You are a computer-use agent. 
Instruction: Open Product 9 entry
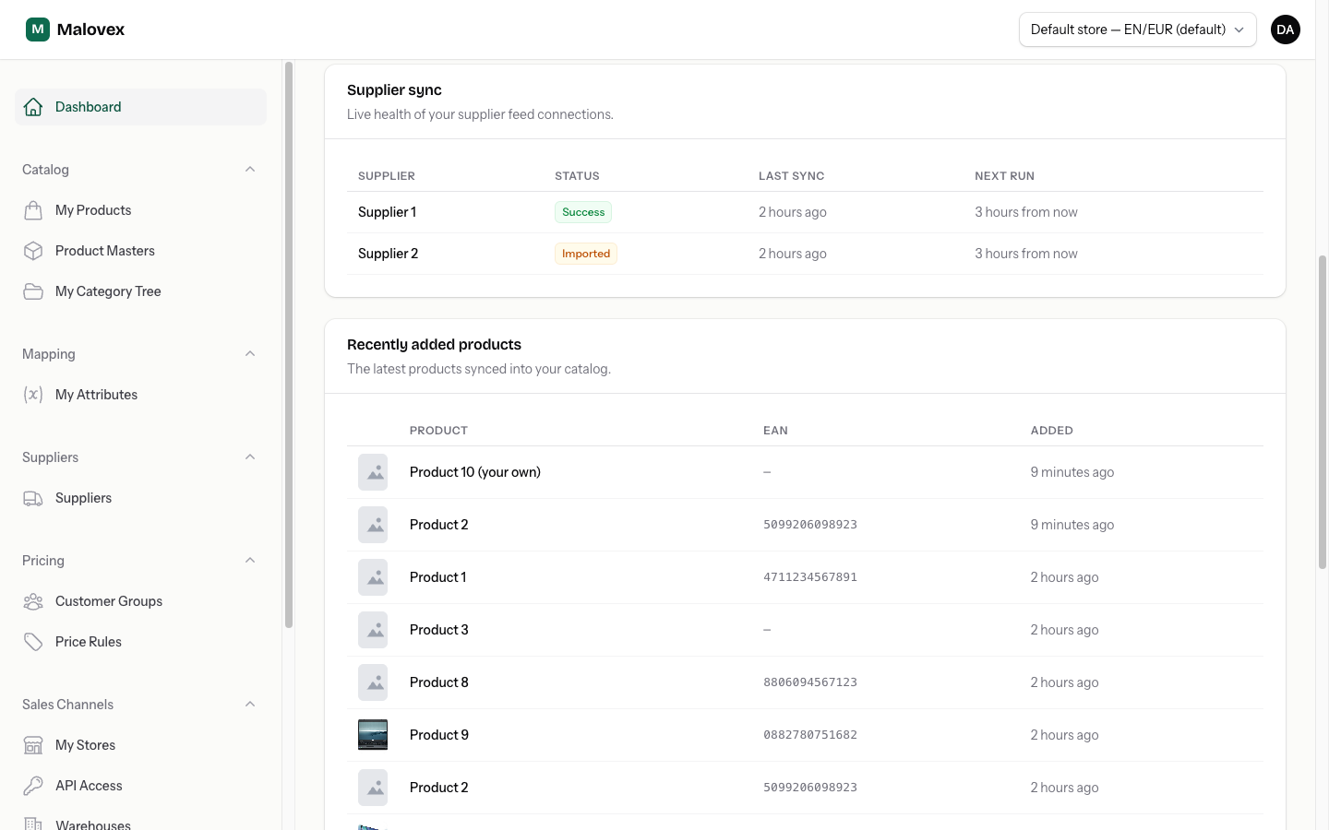click(x=439, y=735)
